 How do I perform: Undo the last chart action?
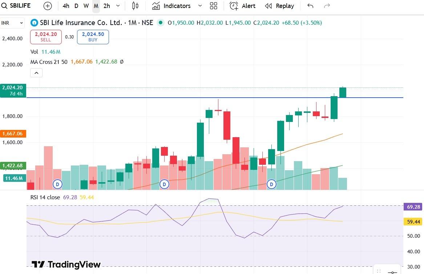pos(310,6)
